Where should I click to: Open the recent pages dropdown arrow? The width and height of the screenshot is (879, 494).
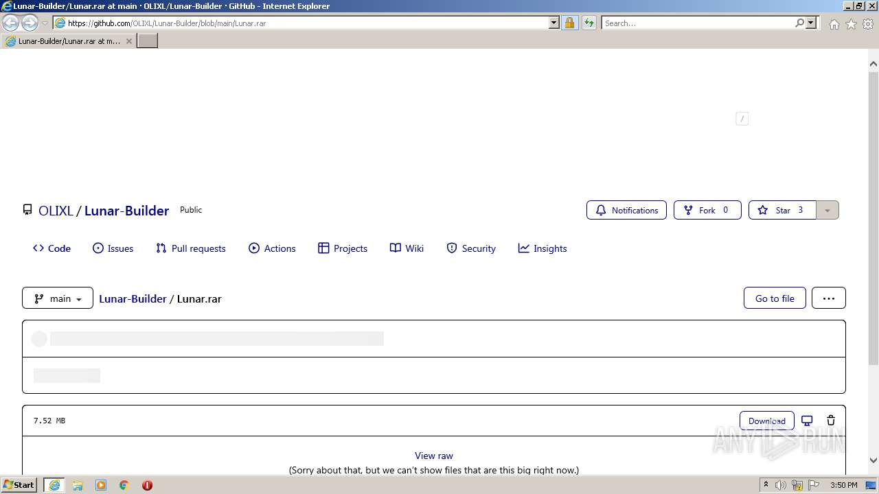[x=45, y=23]
